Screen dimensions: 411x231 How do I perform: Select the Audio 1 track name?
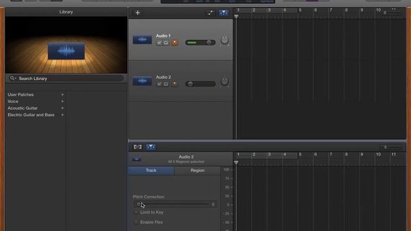coord(163,36)
